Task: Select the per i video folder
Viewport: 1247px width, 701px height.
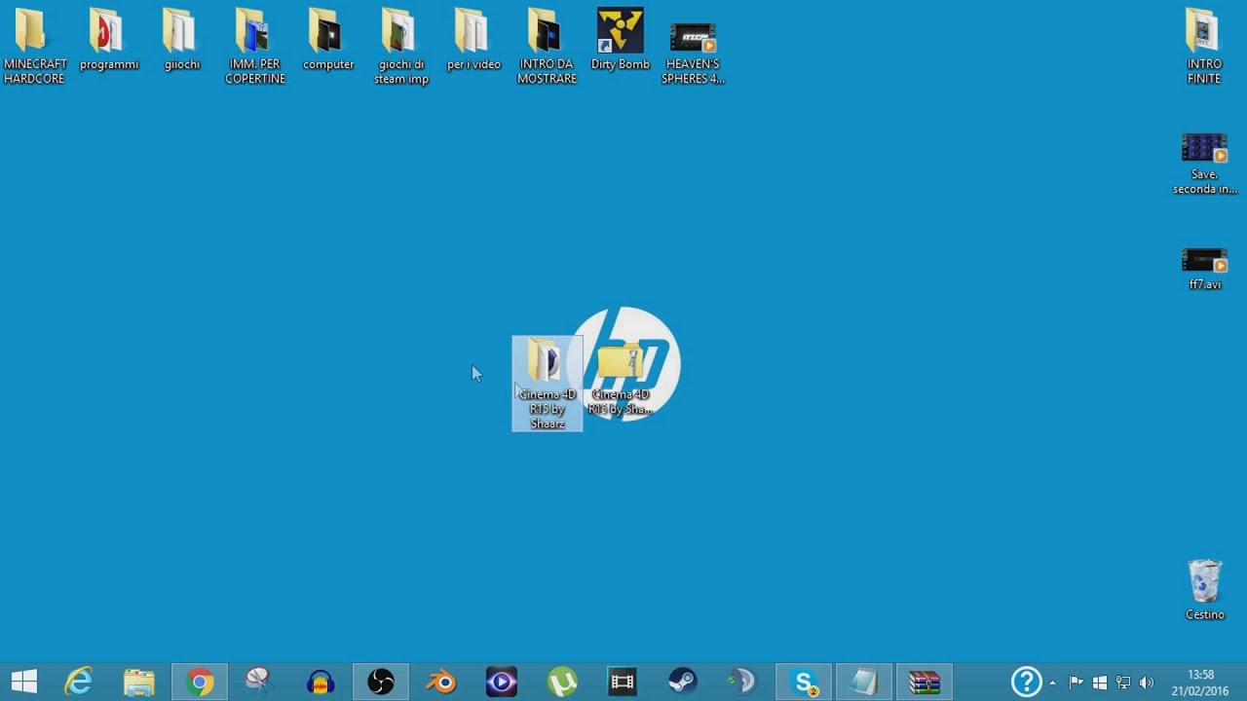Action: coord(473,41)
